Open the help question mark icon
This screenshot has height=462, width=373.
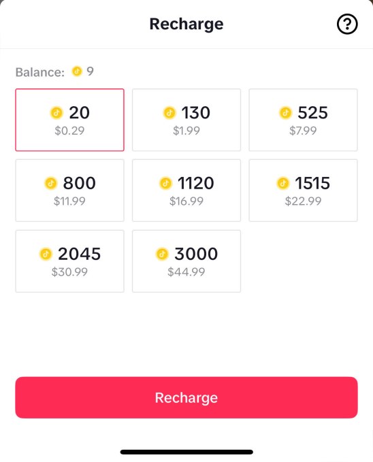click(347, 24)
